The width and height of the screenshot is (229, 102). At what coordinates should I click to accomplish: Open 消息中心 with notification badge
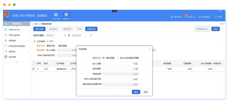click(x=190, y=17)
